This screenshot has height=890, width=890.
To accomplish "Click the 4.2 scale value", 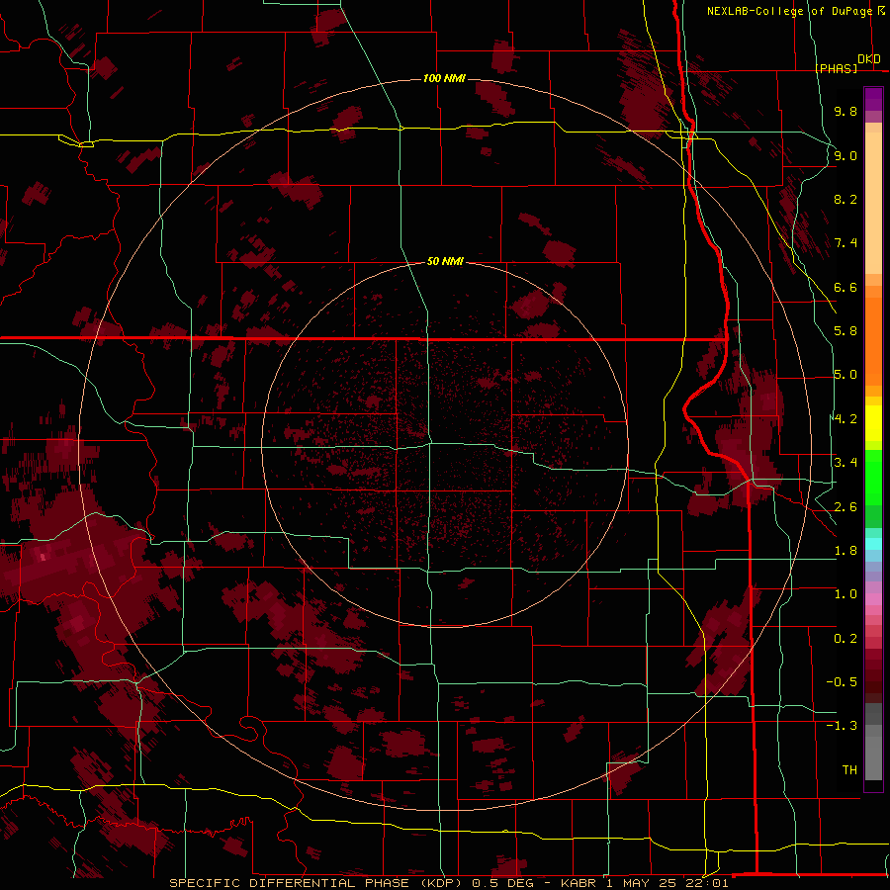I will (845, 419).
